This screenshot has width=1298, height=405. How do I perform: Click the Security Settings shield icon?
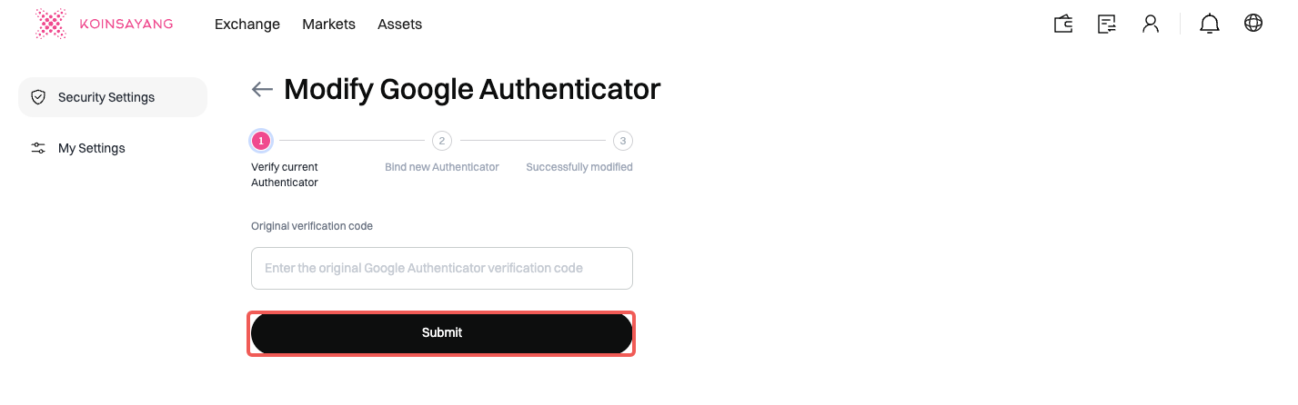(x=38, y=97)
